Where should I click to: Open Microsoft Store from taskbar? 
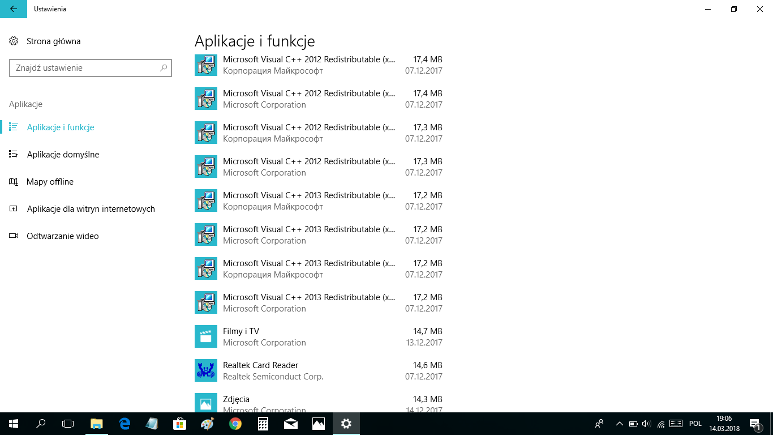point(180,424)
